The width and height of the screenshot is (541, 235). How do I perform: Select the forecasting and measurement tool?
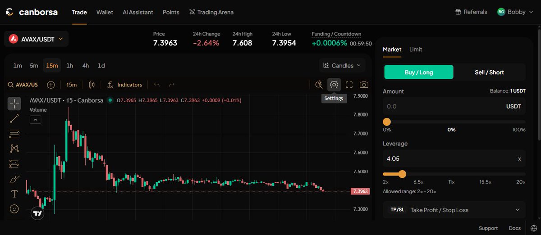tap(14, 164)
